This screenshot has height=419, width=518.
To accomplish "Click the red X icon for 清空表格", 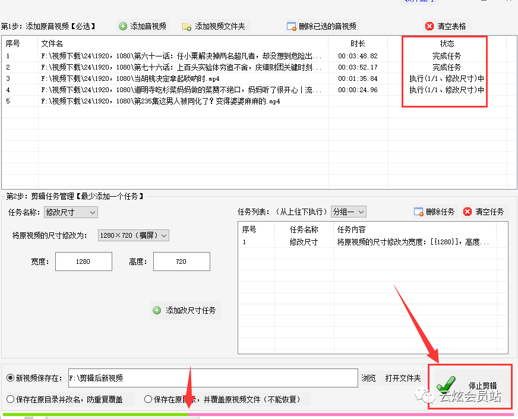I will 429,26.
